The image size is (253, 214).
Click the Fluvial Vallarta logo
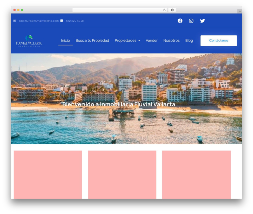point(29,40)
